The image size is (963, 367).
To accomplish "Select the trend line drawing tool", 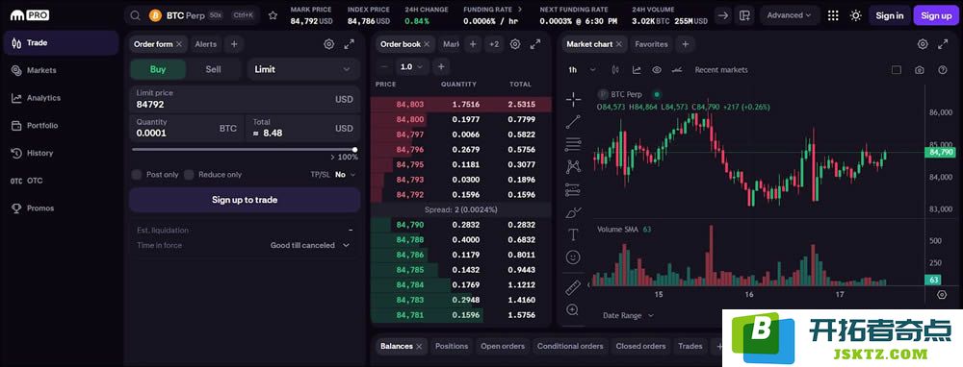I will click(573, 122).
